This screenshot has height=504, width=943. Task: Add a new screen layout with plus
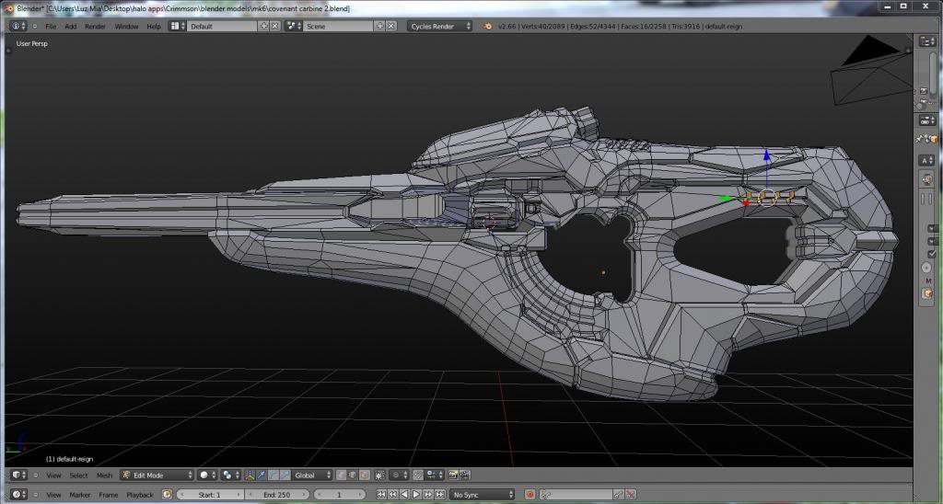click(263, 26)
